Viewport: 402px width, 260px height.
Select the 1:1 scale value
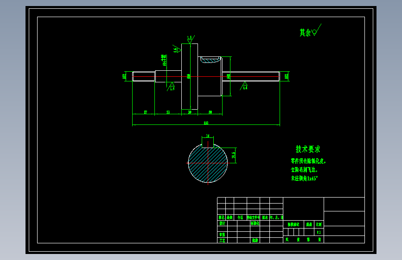point(319,232)
